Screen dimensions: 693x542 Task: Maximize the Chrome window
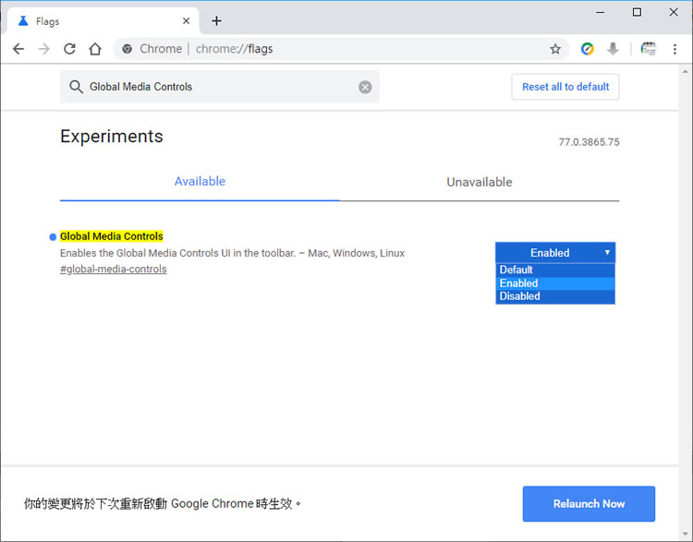(x=637, y=12)
